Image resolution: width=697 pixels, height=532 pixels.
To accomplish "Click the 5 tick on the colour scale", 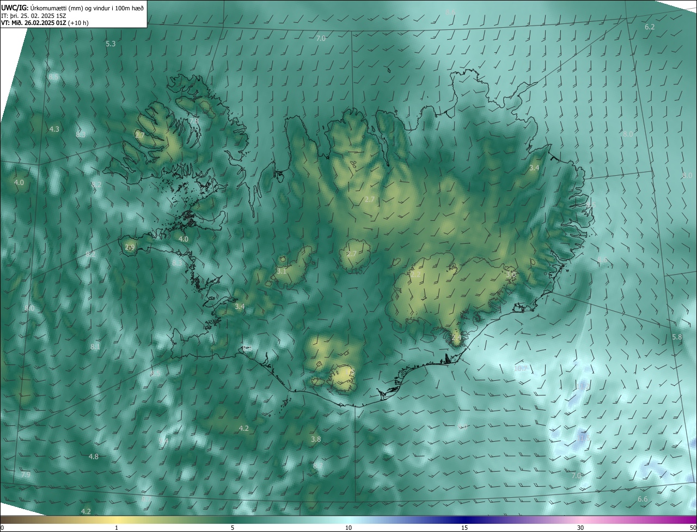I will 233,528.
